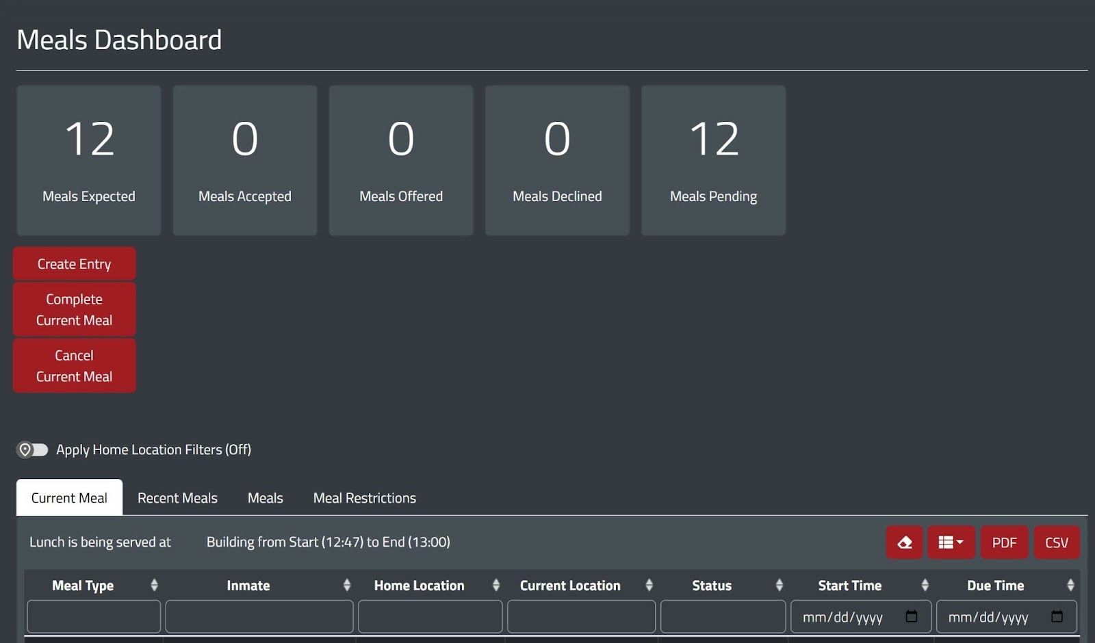Clear filters with the eraser icon button
Screen dimensions: 1095x643
905,542
